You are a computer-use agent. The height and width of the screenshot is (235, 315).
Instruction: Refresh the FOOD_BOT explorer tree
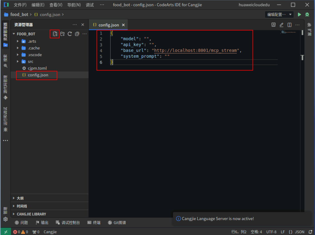70,34
